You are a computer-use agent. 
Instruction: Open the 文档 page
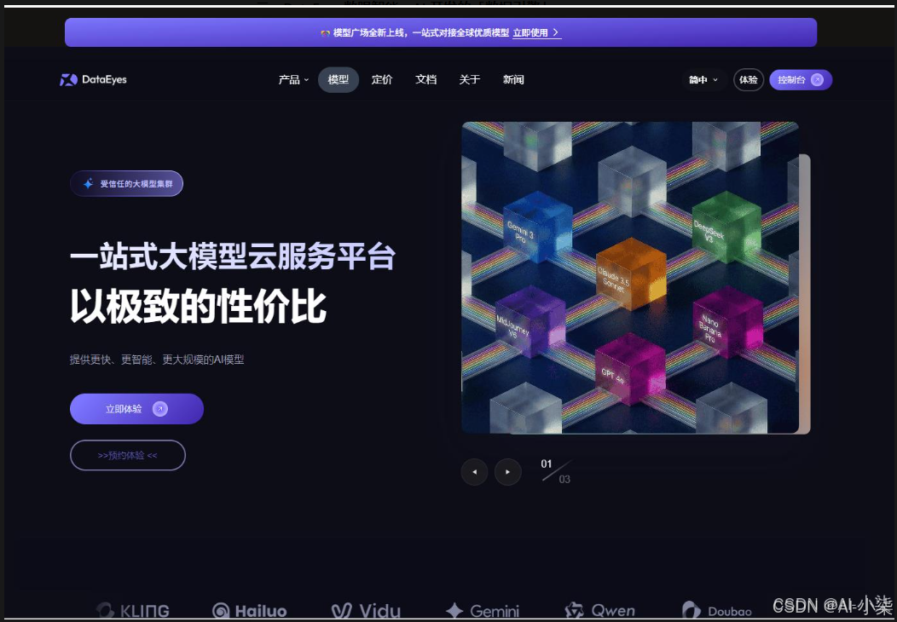coord(425,79)
